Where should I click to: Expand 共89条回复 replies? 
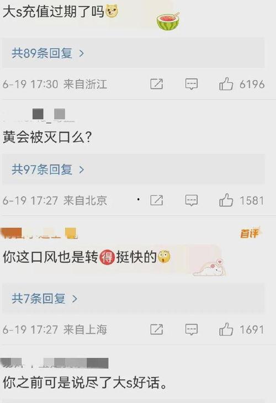coord(48,53)
